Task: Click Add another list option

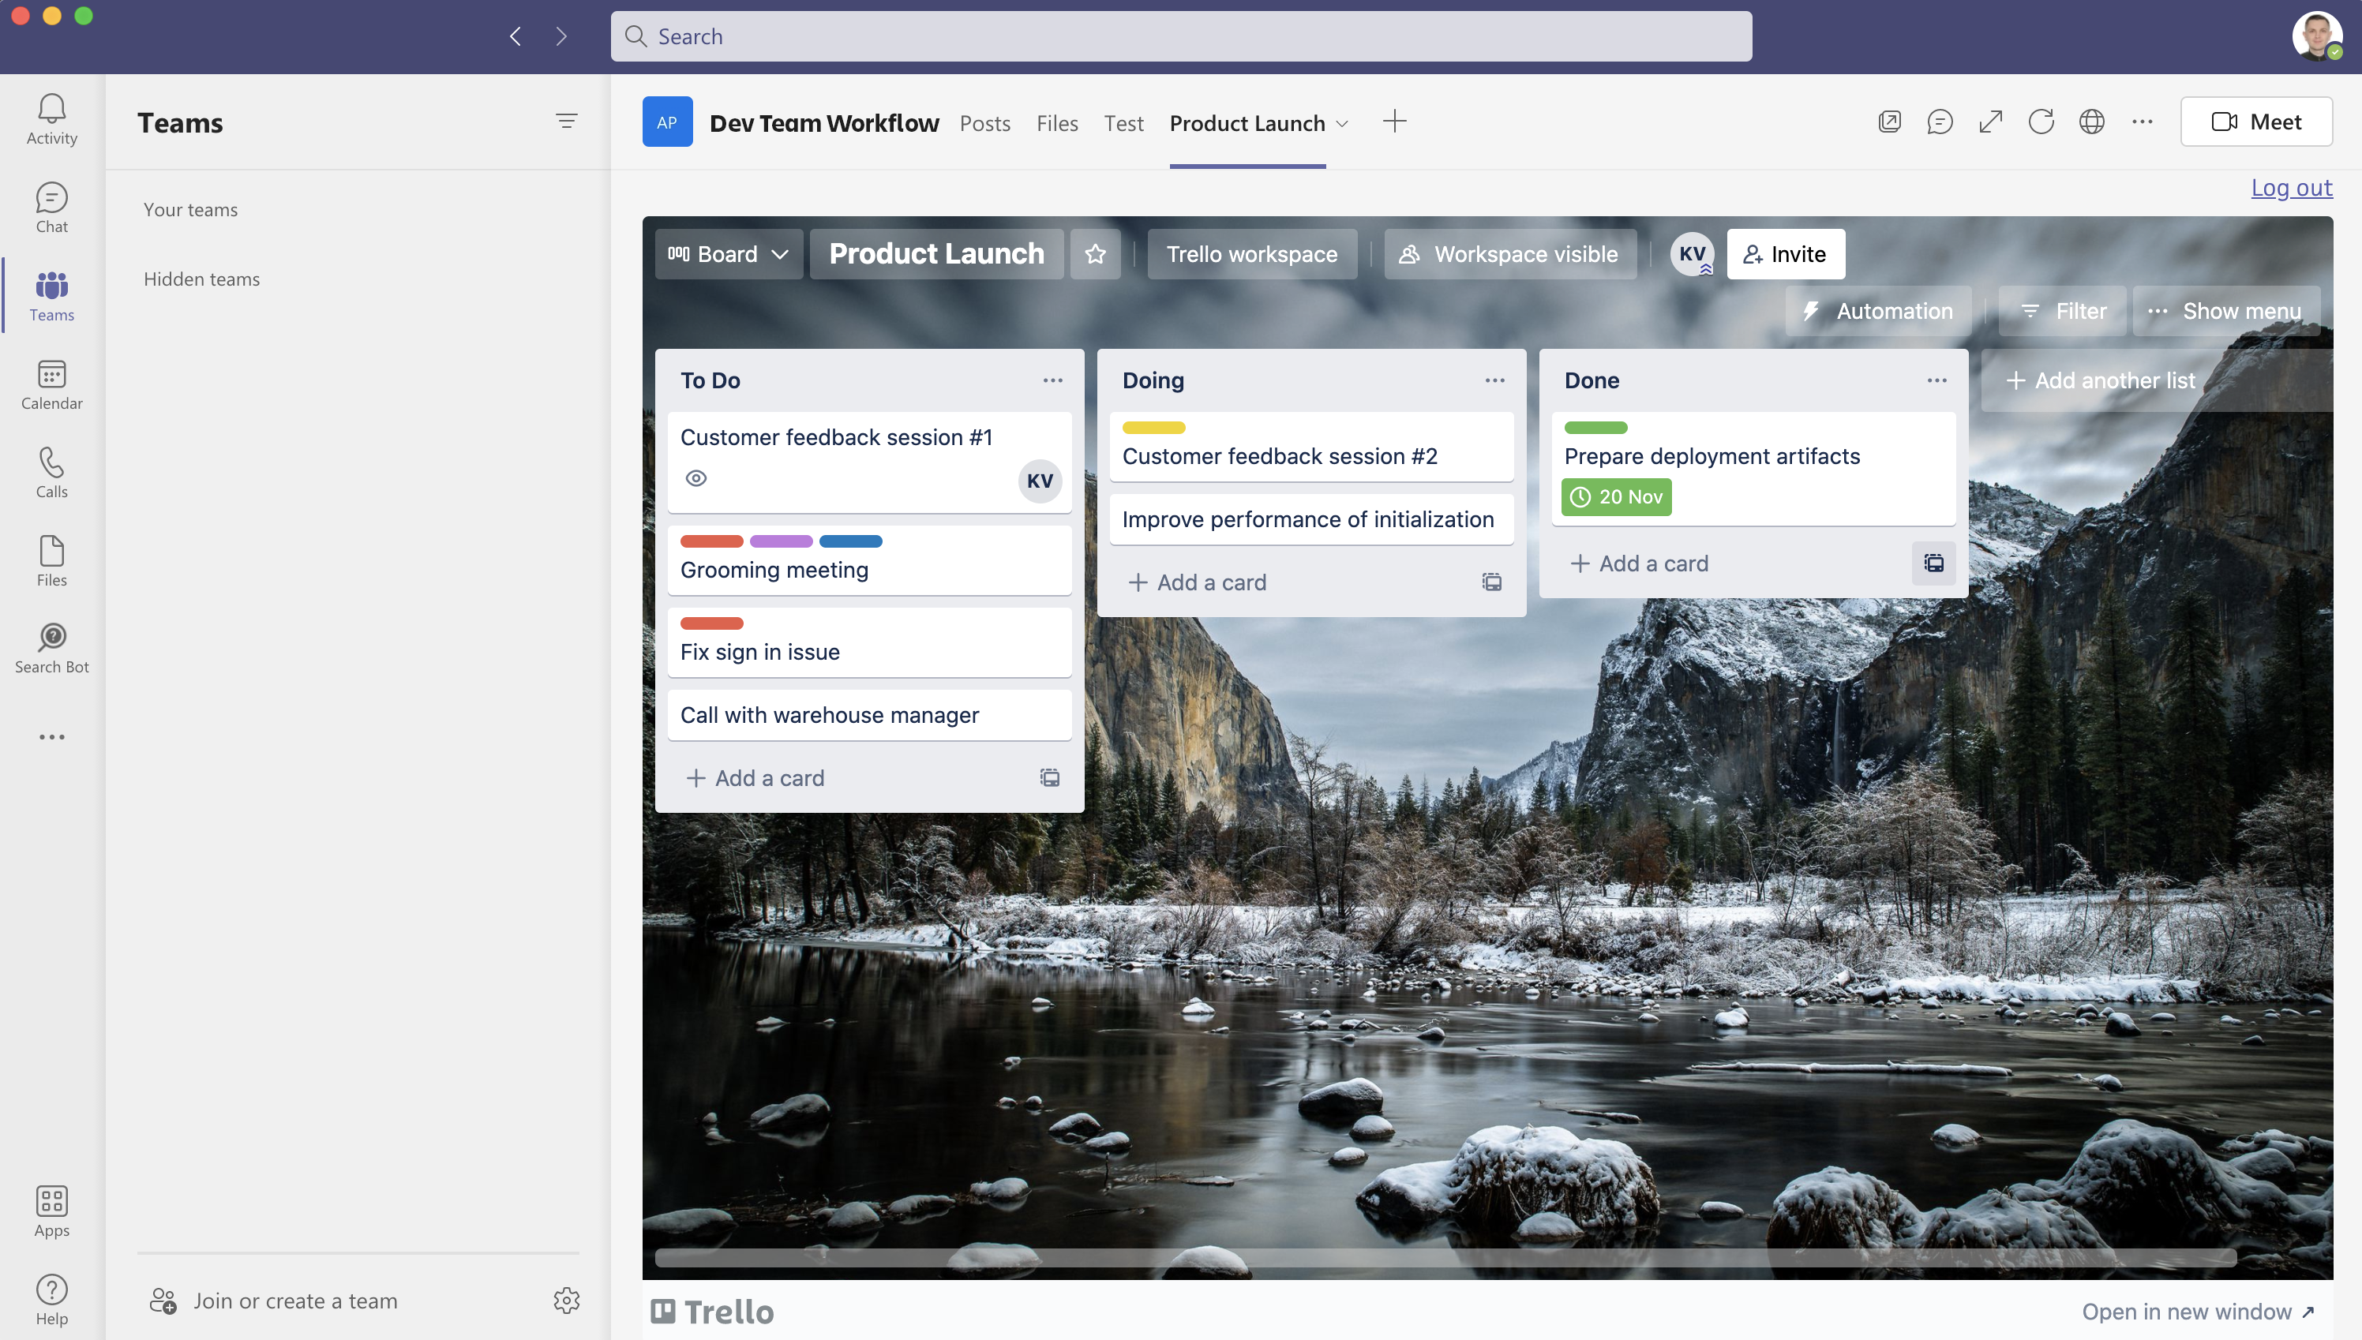Action: pyautogui.click(x=2099, y=380)
